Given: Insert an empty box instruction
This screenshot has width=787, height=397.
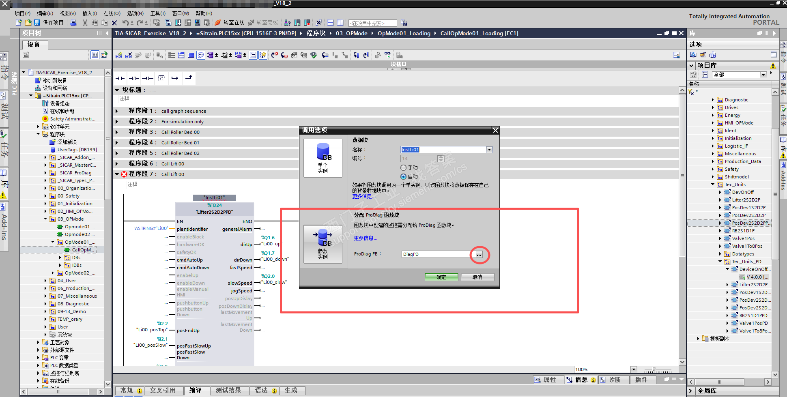Looking at the screenshot, I should click(161, 78).
